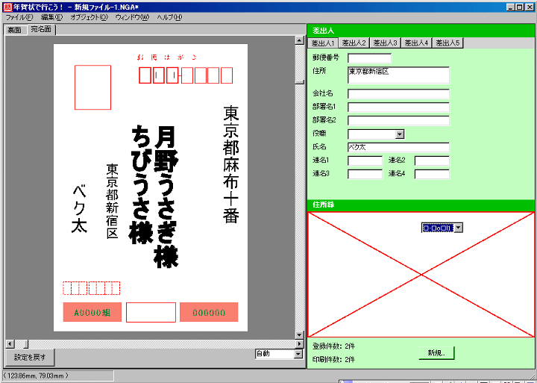Select sender name ベク太 on postcard
This screenshot has height=383, width=537.
(x=79, y=210)
